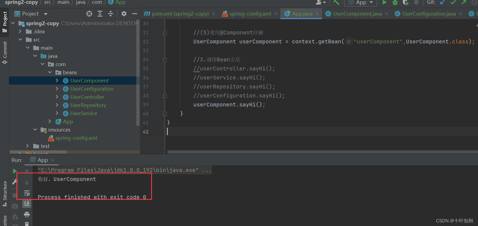Collapse the com package
This screenshot has height=226, width=478.
click(42, 64)
